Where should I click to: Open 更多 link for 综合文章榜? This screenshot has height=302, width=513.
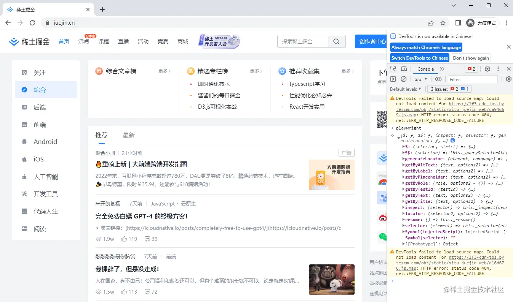pos(165,71)
